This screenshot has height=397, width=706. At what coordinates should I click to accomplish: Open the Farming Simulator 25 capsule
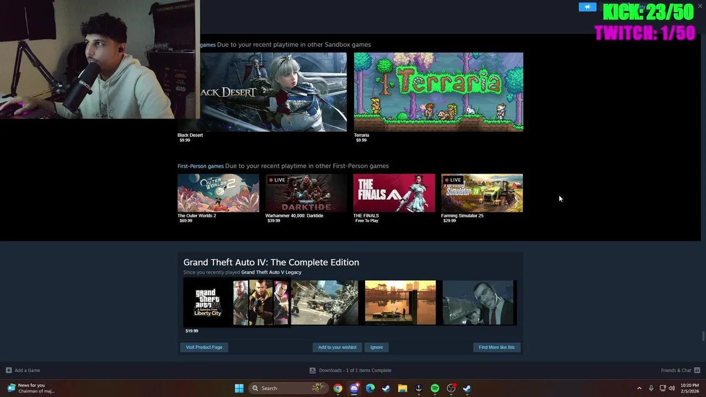tap(482, 193)
